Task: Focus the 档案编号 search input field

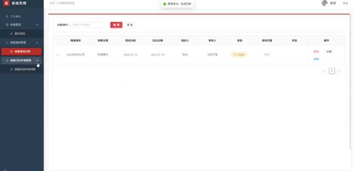Action: (87, 25)
